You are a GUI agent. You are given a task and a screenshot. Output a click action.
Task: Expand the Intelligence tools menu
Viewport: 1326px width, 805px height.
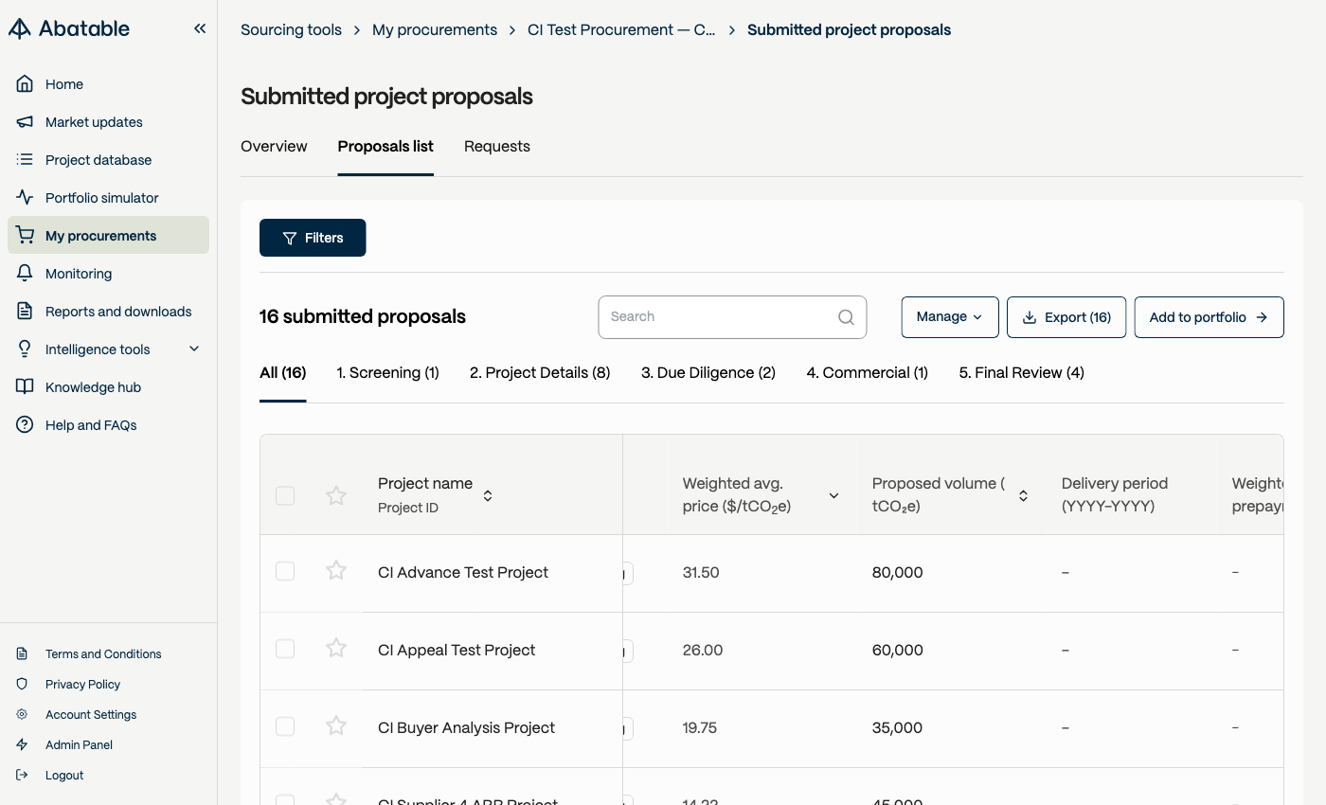(x=194, y=349)
